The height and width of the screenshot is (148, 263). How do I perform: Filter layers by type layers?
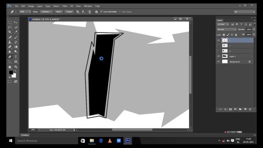241,25
